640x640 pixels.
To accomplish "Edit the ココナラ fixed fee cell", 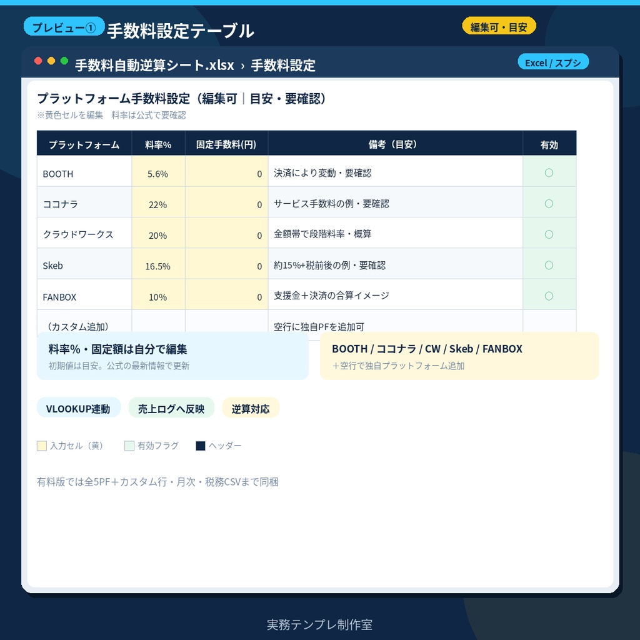I will pyautogui.click(x=226, y=202).
